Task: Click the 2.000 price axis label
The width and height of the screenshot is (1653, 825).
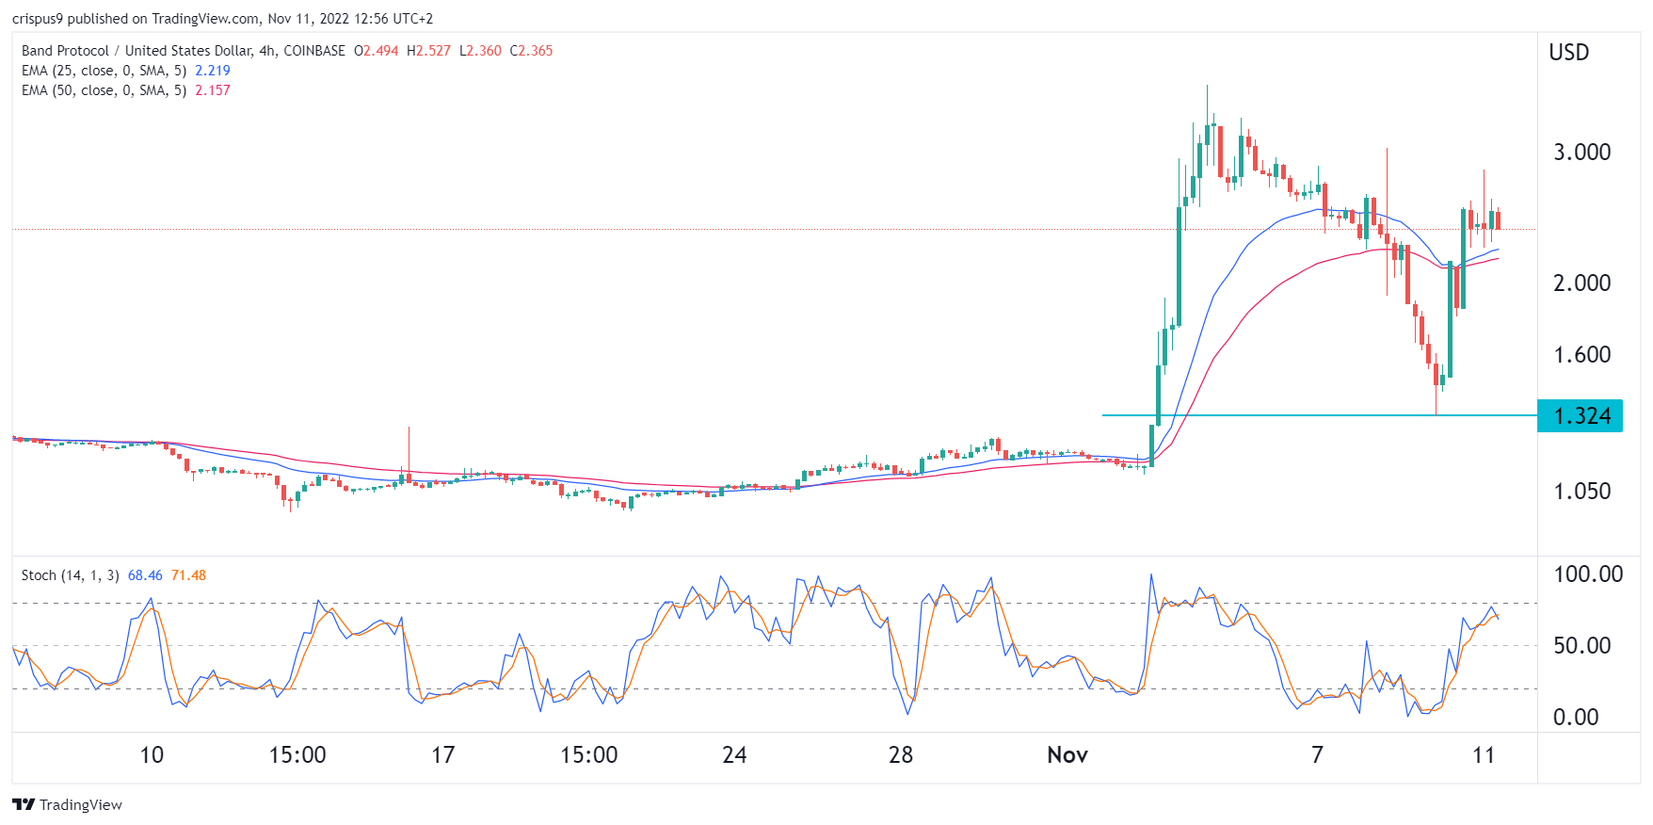Action: point(1581,283)
